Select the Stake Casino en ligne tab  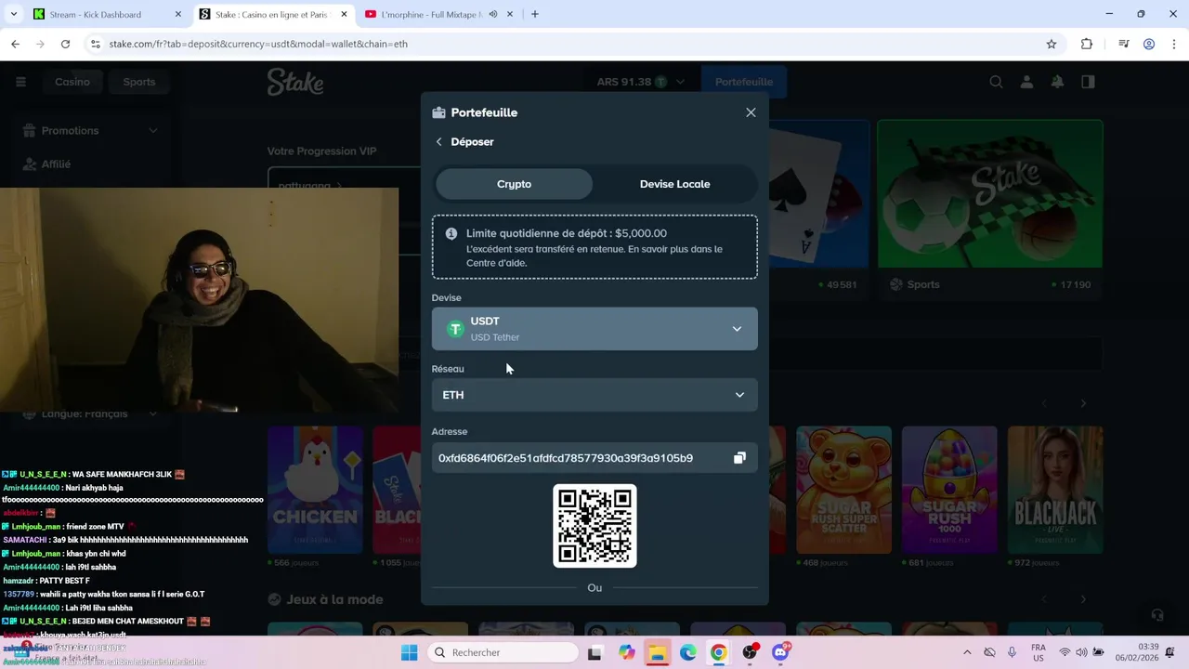[x=274, y=14]
